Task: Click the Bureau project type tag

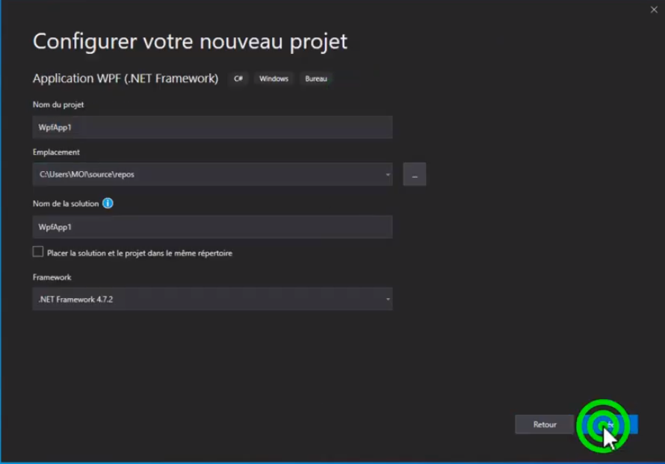Action: [x=316, y=78]
